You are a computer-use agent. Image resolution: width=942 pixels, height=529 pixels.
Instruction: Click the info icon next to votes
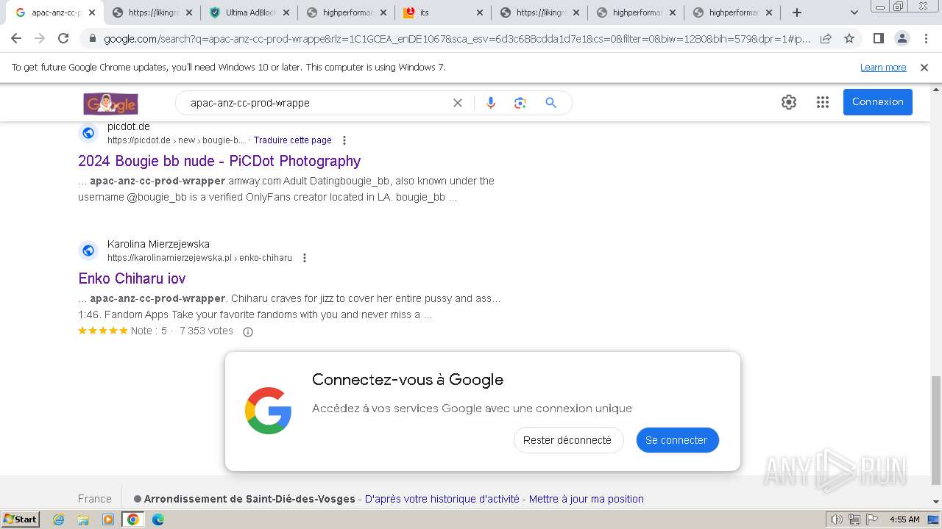(248, 331)
